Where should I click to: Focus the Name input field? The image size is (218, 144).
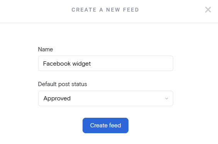point(106,63)
